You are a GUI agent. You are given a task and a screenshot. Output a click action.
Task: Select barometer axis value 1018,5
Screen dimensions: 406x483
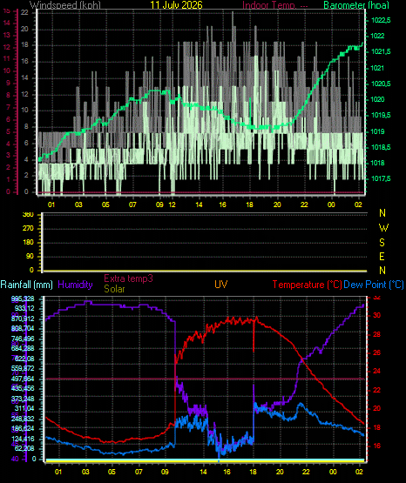pos(381,147)
